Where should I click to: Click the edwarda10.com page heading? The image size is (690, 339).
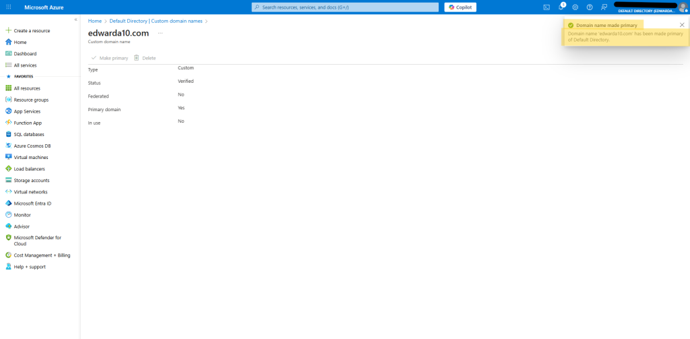coord(119,33)
